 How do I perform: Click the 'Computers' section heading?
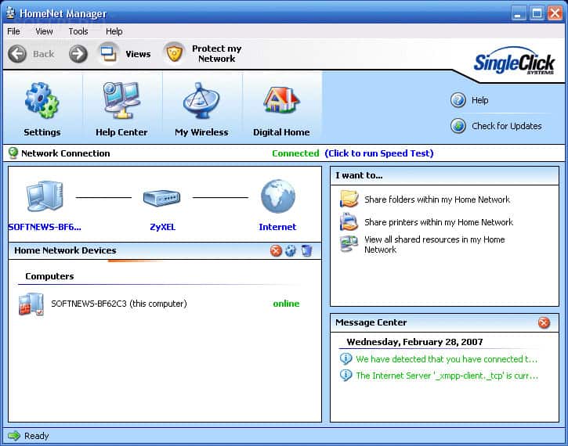[49, 276]
